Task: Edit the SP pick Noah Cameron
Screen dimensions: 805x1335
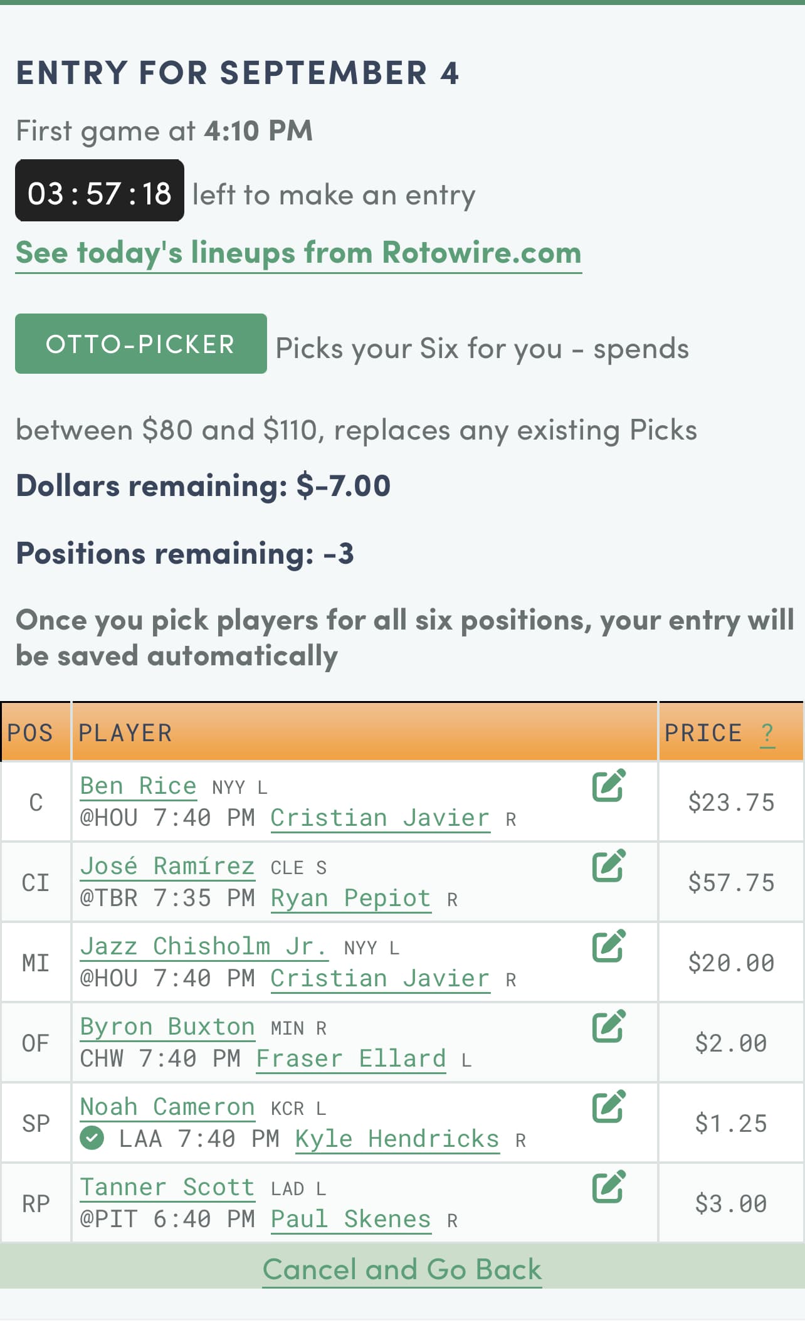Action: pyautogui.click(x=608, y=1105)
